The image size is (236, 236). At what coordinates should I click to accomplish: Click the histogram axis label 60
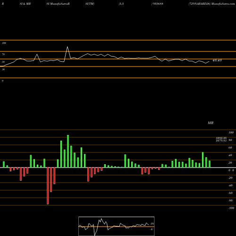coord(230,148)
